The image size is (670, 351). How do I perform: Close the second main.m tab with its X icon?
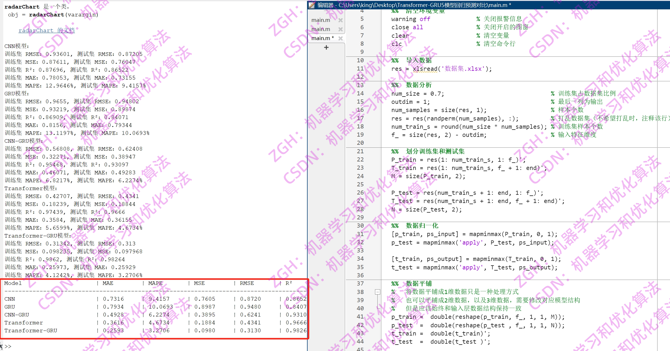pyautogui.click(x=341, y=29)
